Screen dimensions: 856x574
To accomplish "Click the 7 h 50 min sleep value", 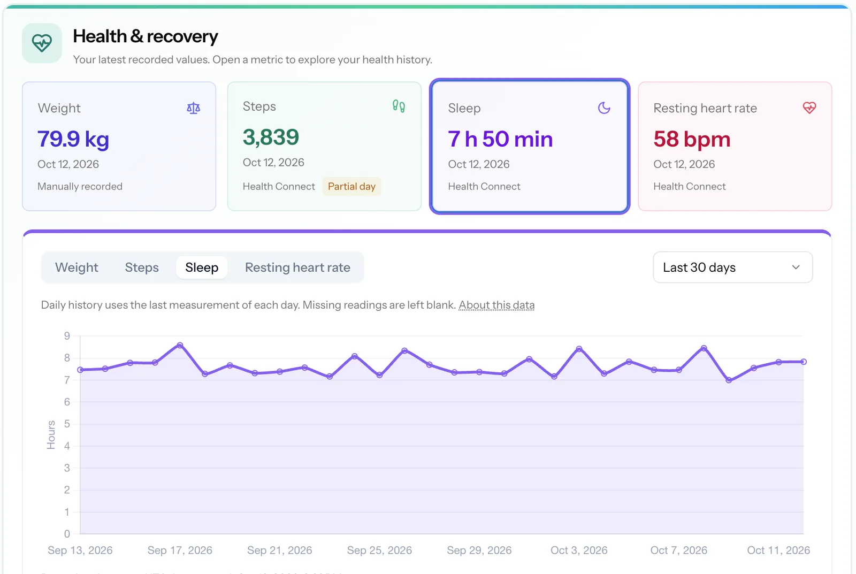I will [500, 139].
